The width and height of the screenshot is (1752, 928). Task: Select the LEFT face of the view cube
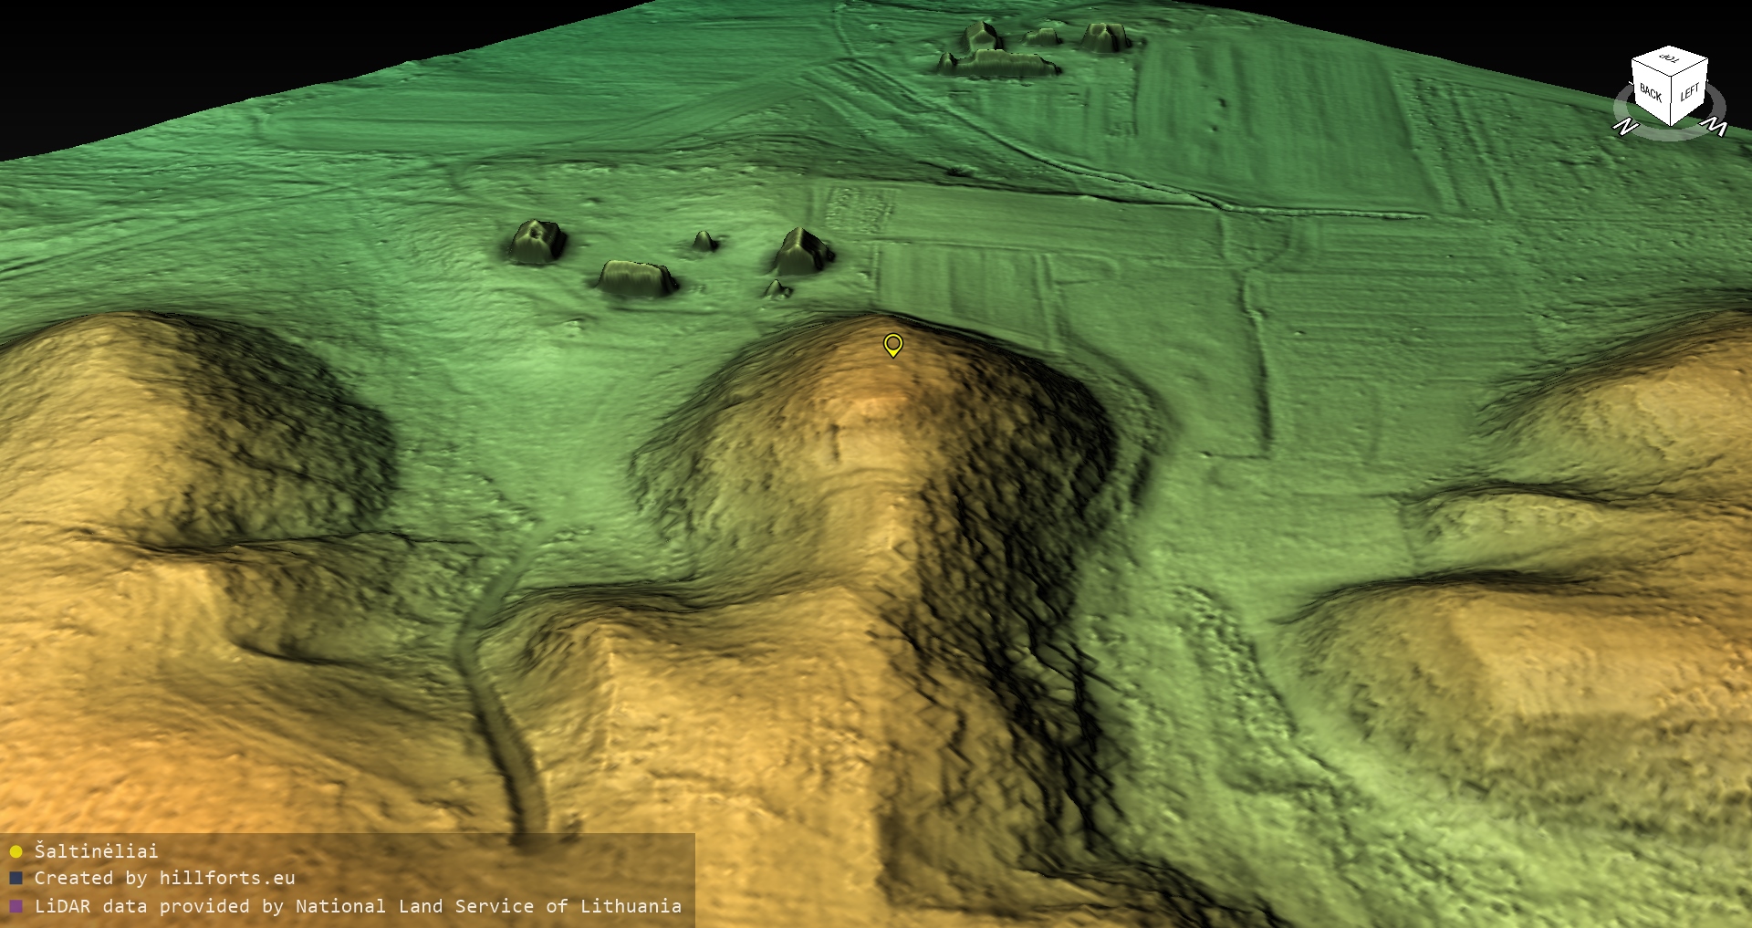pos(1689,93)
